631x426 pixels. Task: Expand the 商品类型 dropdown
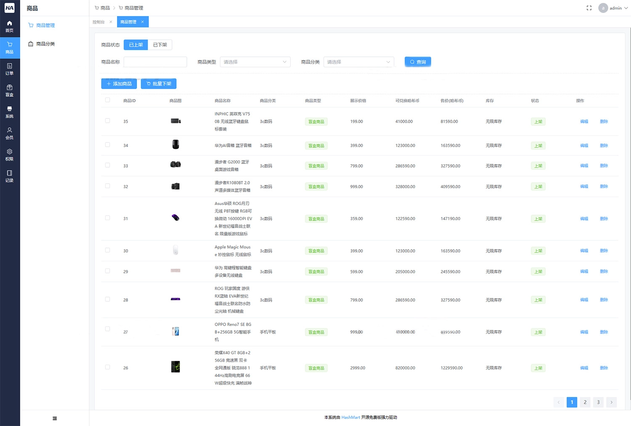click(x=255, y=62)
